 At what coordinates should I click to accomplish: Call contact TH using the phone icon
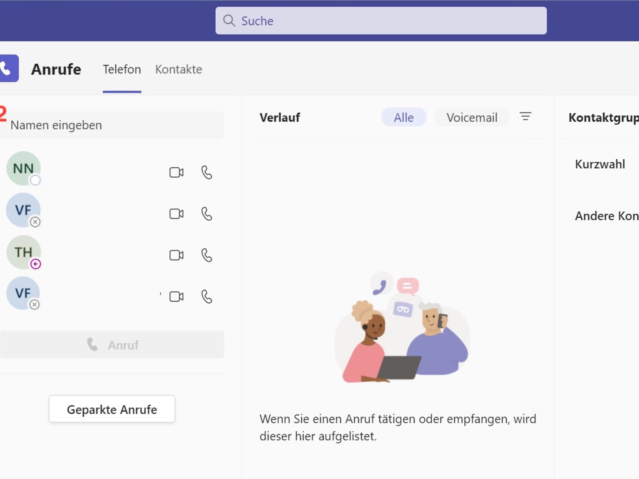coord(206,255)
